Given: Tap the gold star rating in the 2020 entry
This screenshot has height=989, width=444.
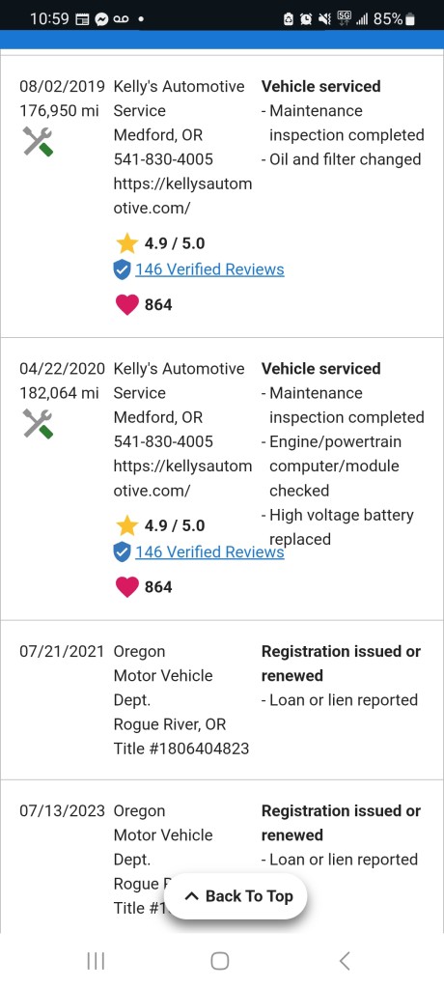Looking at the screenshot, I should point(126,525).
